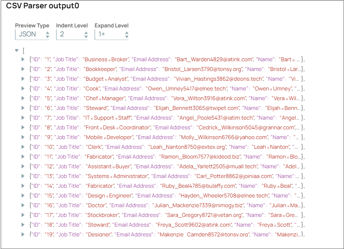Click inside the Indent Level field

pos(67,35)
